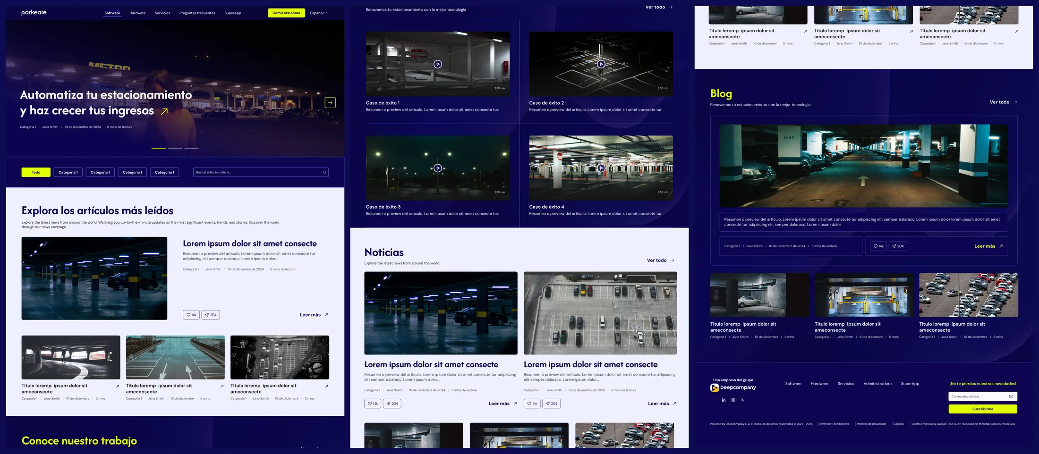The image size is (1039, 454).
Task: Click into the Correo electrónico input field
Action: 983,396
